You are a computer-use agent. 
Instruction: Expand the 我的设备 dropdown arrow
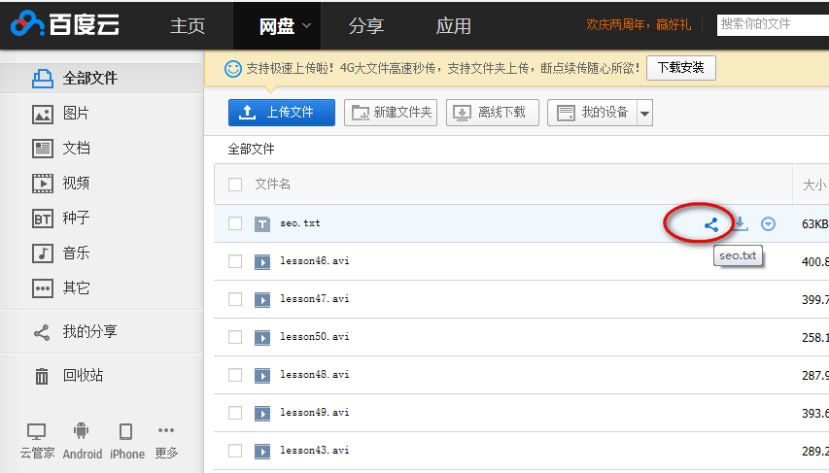[644, 114]
